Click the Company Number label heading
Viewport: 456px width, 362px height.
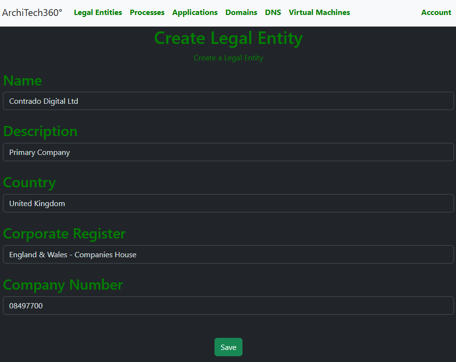[x=63, y=285]
